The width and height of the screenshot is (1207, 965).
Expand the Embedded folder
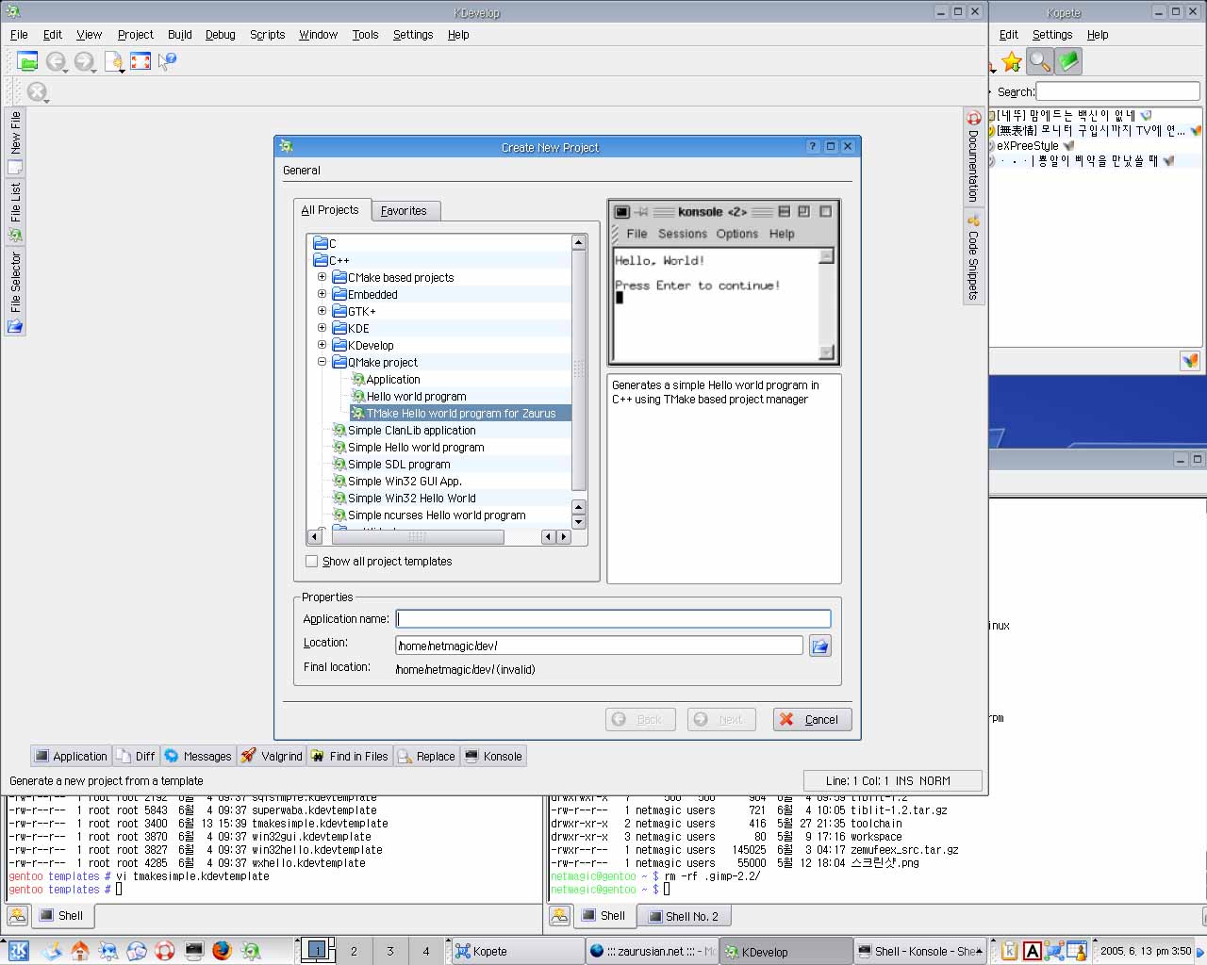[x=322, y=294]
